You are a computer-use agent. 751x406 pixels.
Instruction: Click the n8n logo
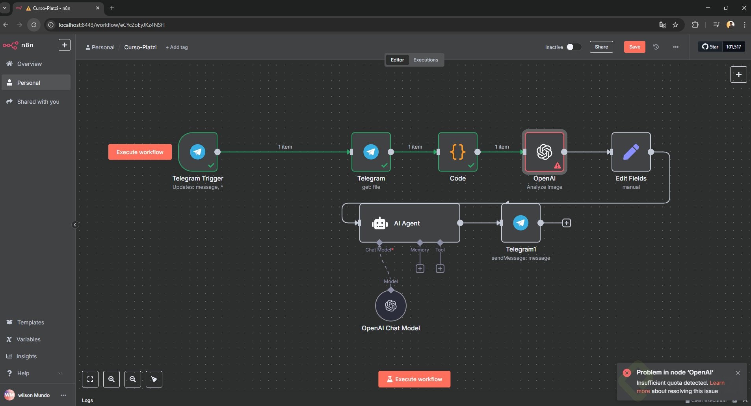18,45
